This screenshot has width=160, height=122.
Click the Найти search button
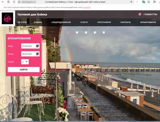(x=24, y=70)
